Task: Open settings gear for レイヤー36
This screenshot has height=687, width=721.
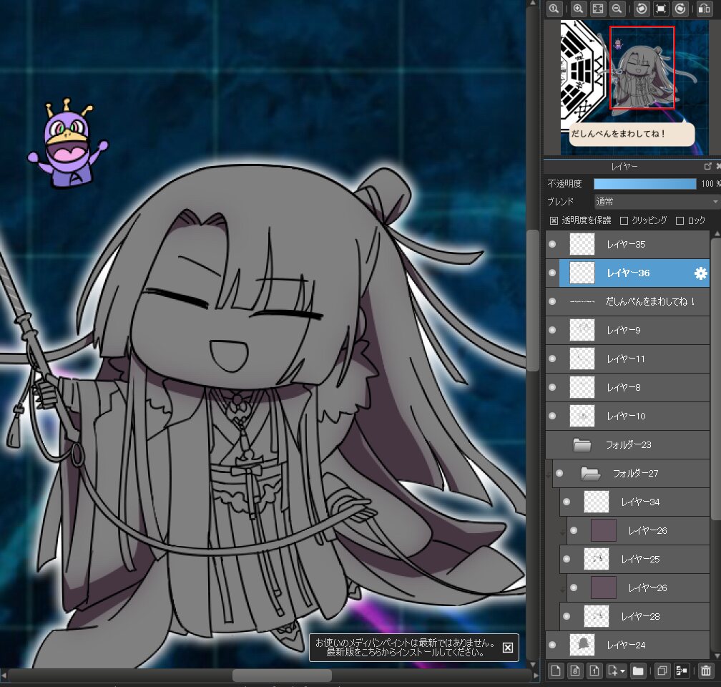Action: click(700, 273)
